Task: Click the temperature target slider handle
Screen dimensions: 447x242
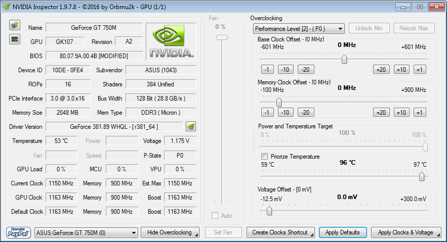Action: pos(422,176)
